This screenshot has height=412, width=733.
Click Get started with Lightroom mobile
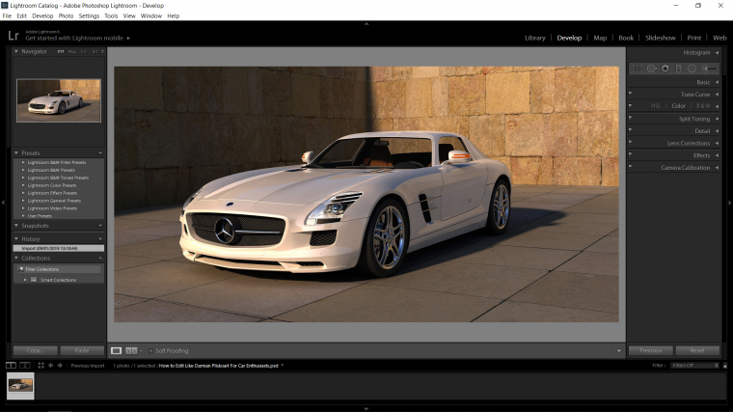click(x=74, y=39)
